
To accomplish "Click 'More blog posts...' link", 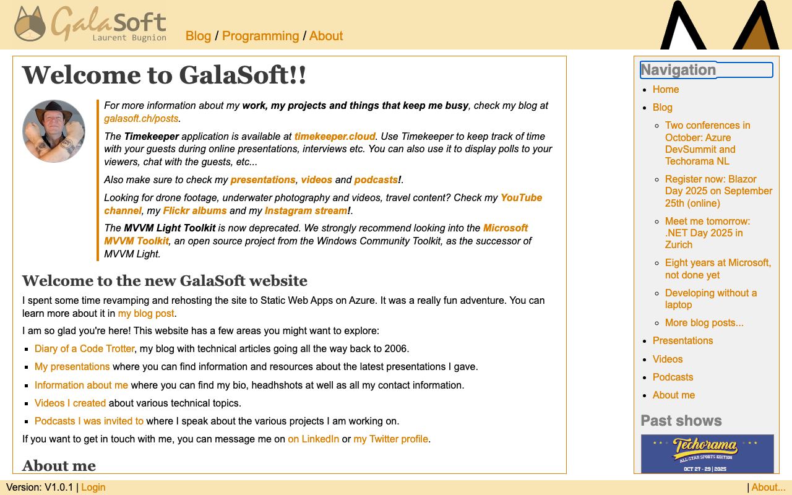I will tap(704, 322).
